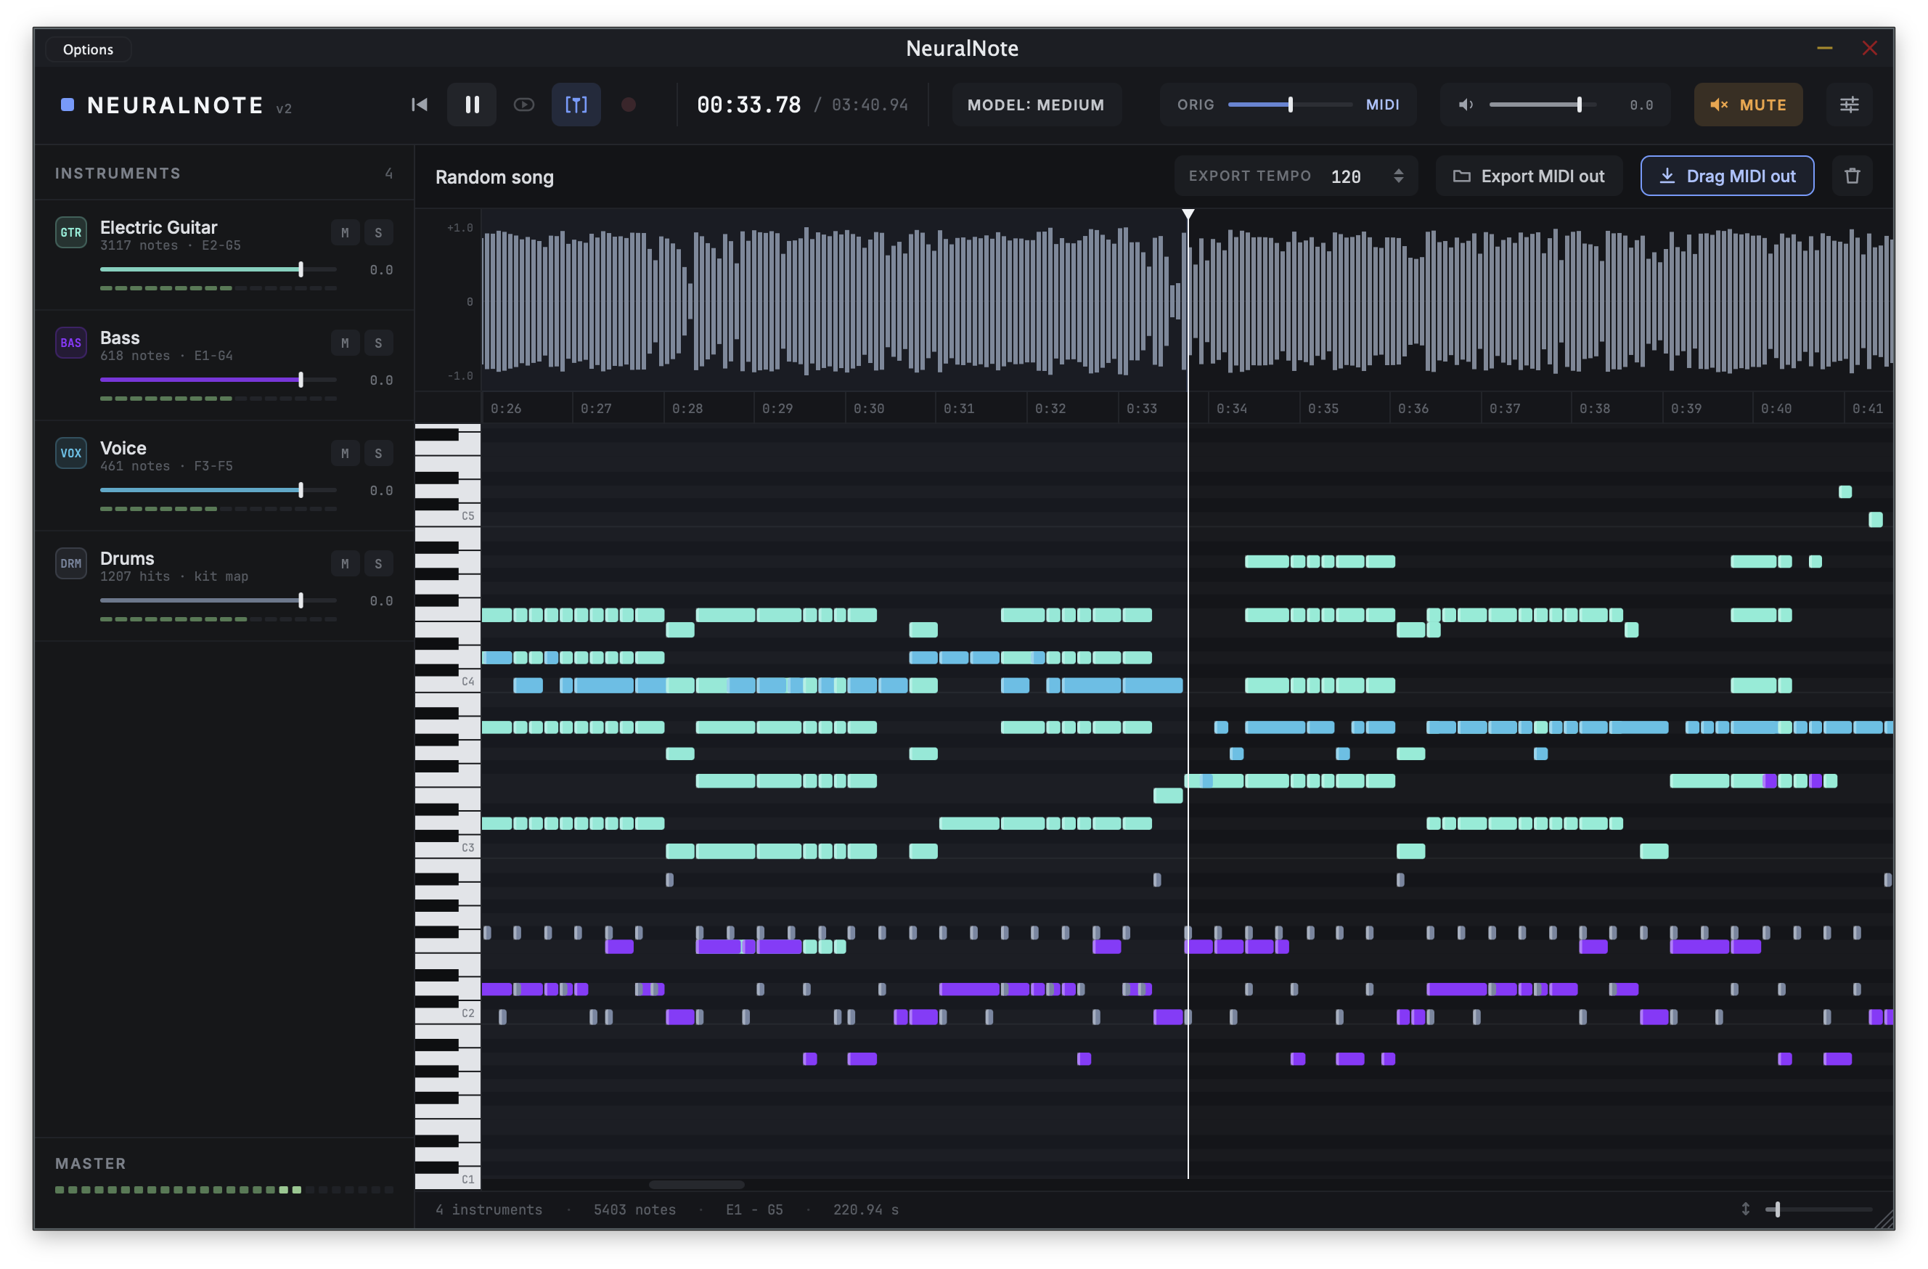Click the 0:30 mark on the time ruler

pos(869,409)
